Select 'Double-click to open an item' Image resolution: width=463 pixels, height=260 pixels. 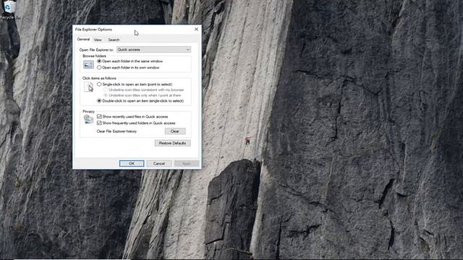pos(140,101)
